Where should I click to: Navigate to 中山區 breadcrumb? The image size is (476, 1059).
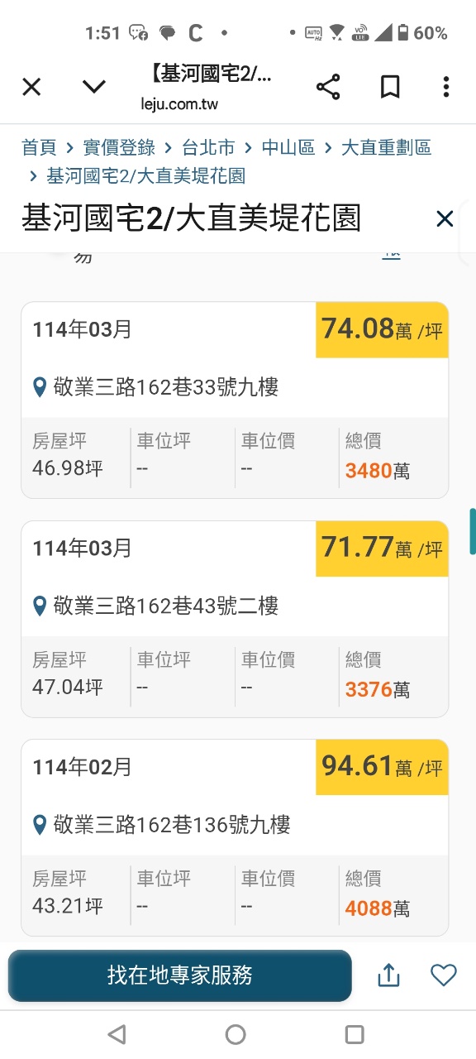(x=288, y=148)
